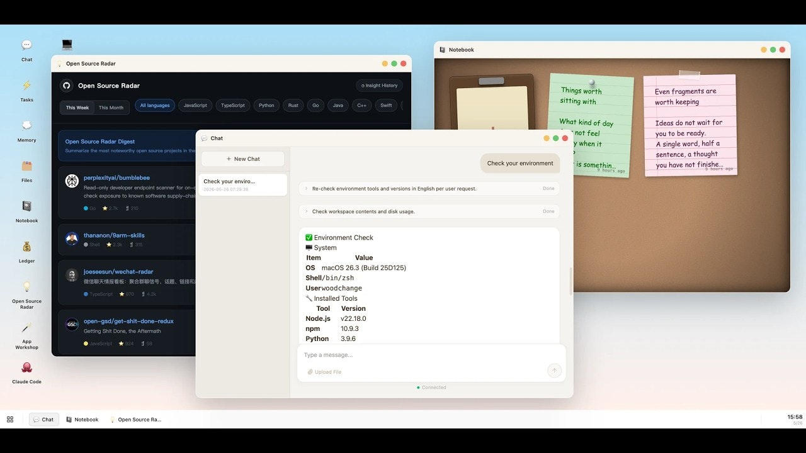This screenshot has width=806, height=453.
Task: Open the Notebook desktop icon
Action: point(26,206)
